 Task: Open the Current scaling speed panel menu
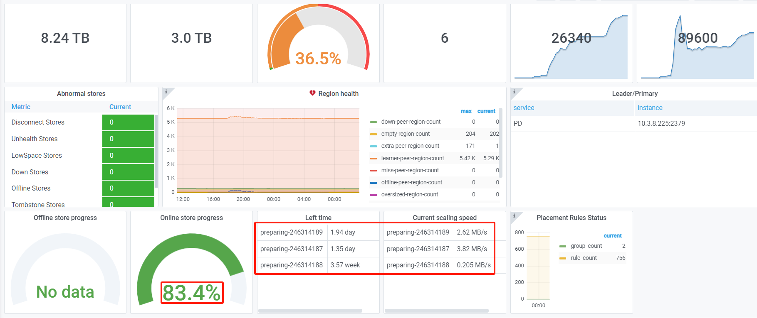pyautogui.click(x=444, y=218)
